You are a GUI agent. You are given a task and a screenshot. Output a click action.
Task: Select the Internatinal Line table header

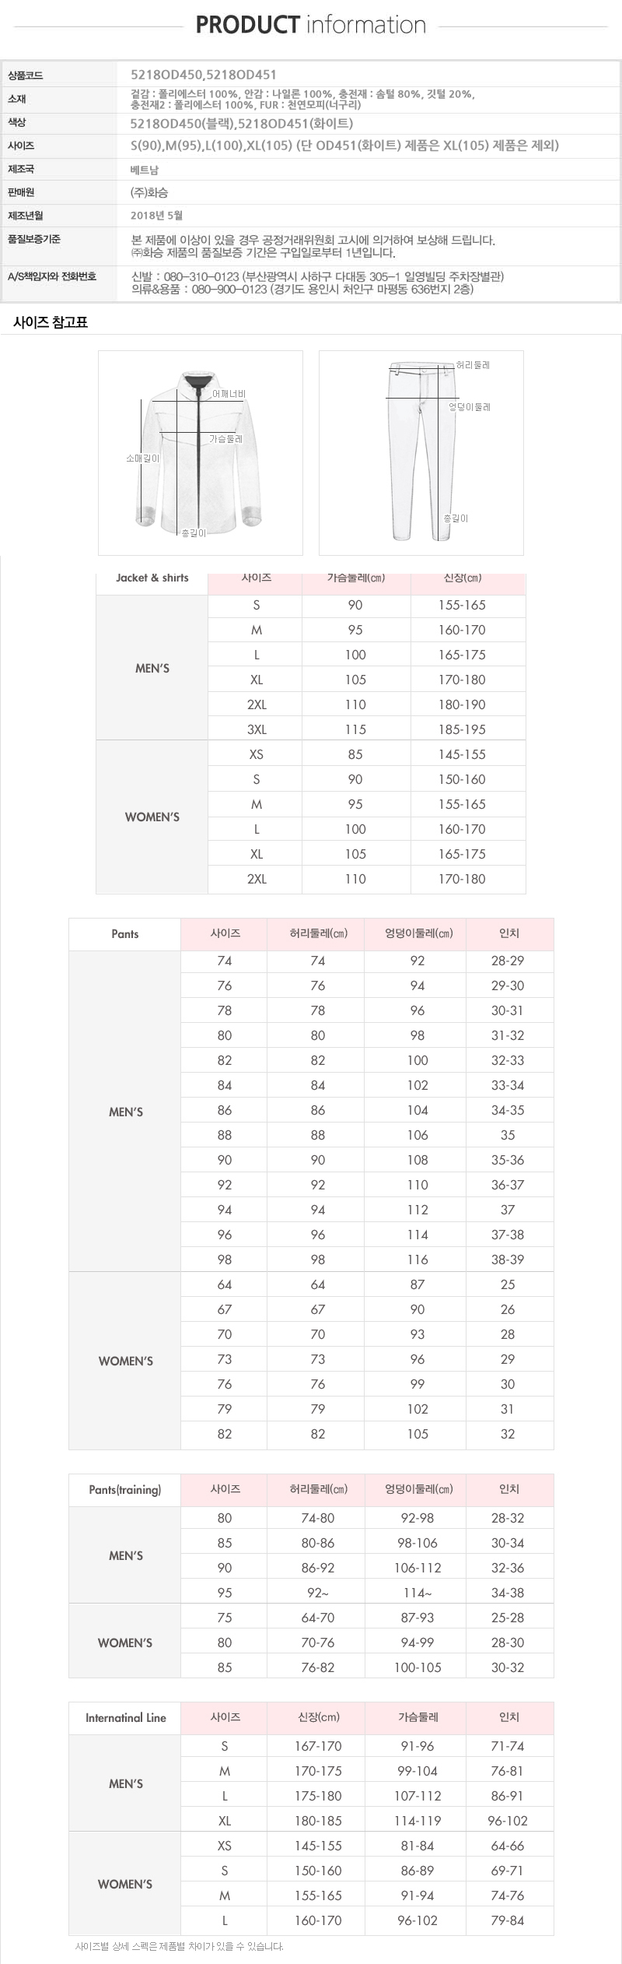point(125,1717)
